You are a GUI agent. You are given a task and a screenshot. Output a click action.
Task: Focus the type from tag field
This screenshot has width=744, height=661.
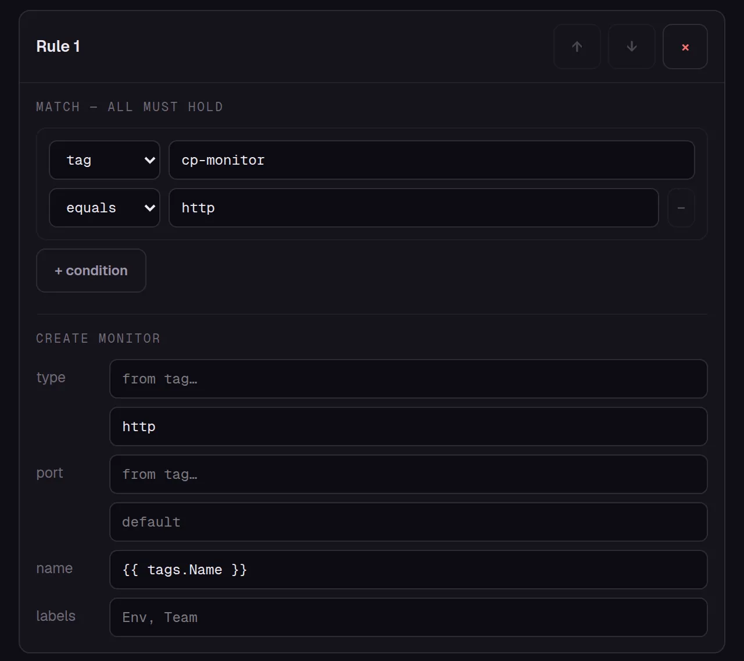coord(409,379)
